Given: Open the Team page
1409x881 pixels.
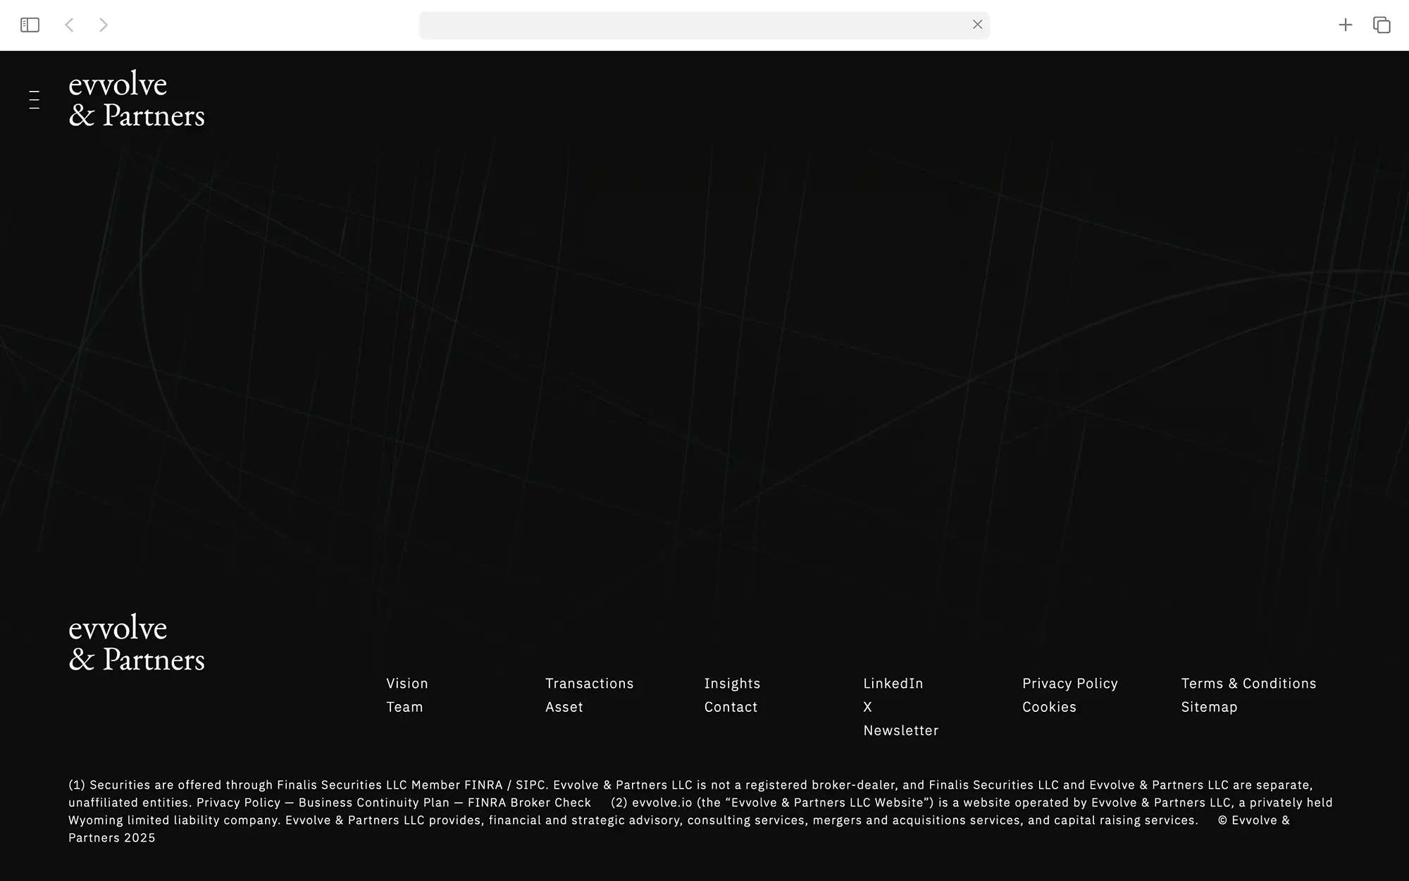Looking at the screenshot, I should click(x=404, y=706).
